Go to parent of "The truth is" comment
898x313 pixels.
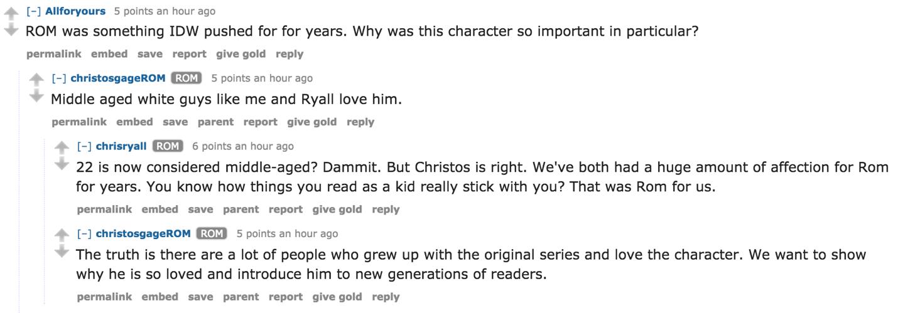tap(241, 297)
